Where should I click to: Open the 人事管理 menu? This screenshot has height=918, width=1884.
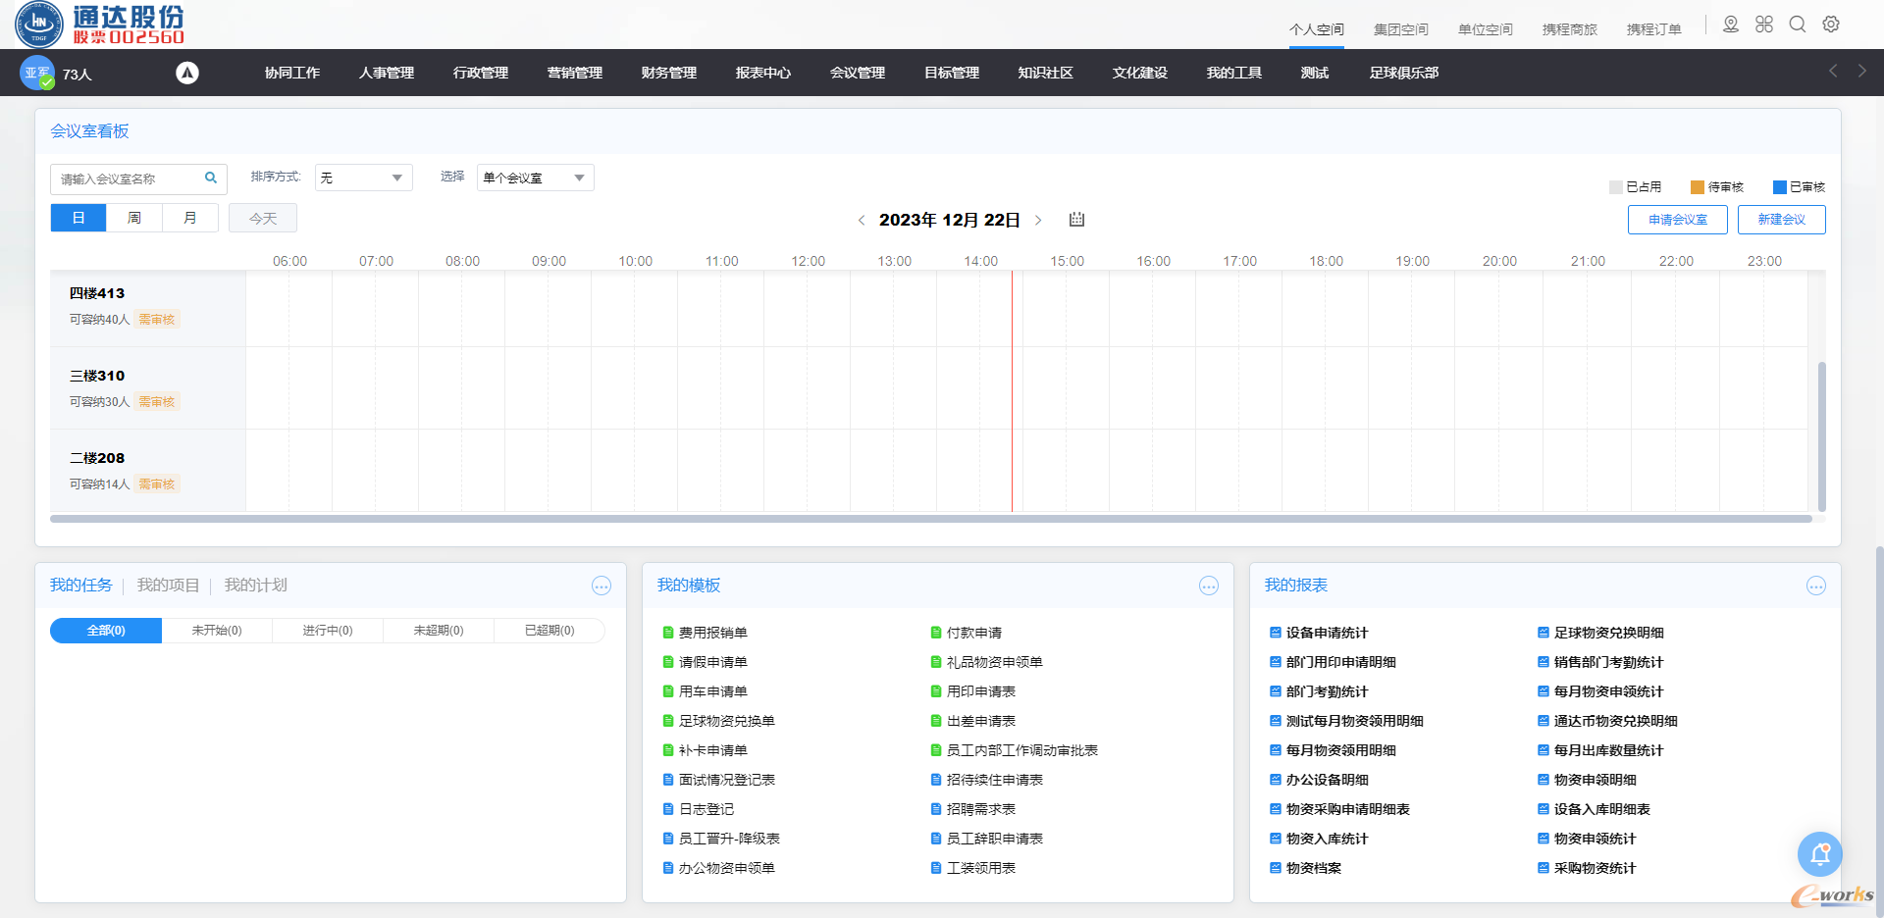[387, 73]
